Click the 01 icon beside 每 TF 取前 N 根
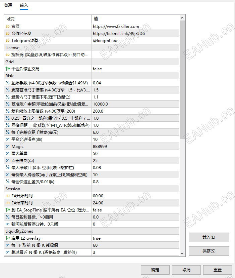Image resolution: width=235 pixels, height=278 pixels. click(x=7, y=245)
